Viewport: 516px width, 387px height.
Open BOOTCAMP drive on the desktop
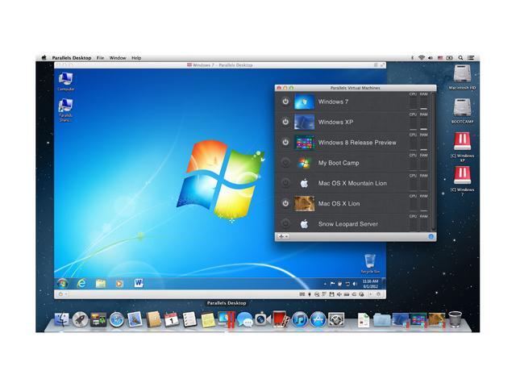[462, 111]
